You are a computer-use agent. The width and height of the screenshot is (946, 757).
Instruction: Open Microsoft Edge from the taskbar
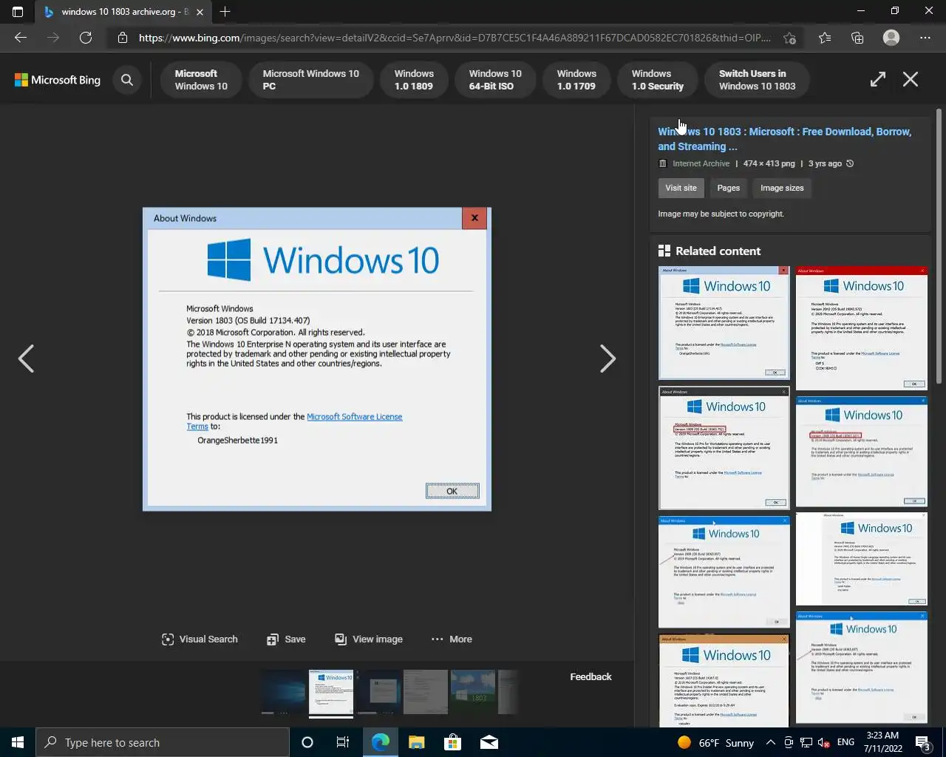coord(381,742)
